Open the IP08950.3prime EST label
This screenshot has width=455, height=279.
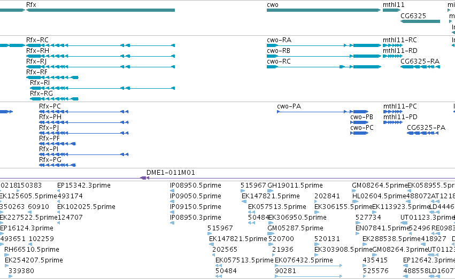click(196, 218)
